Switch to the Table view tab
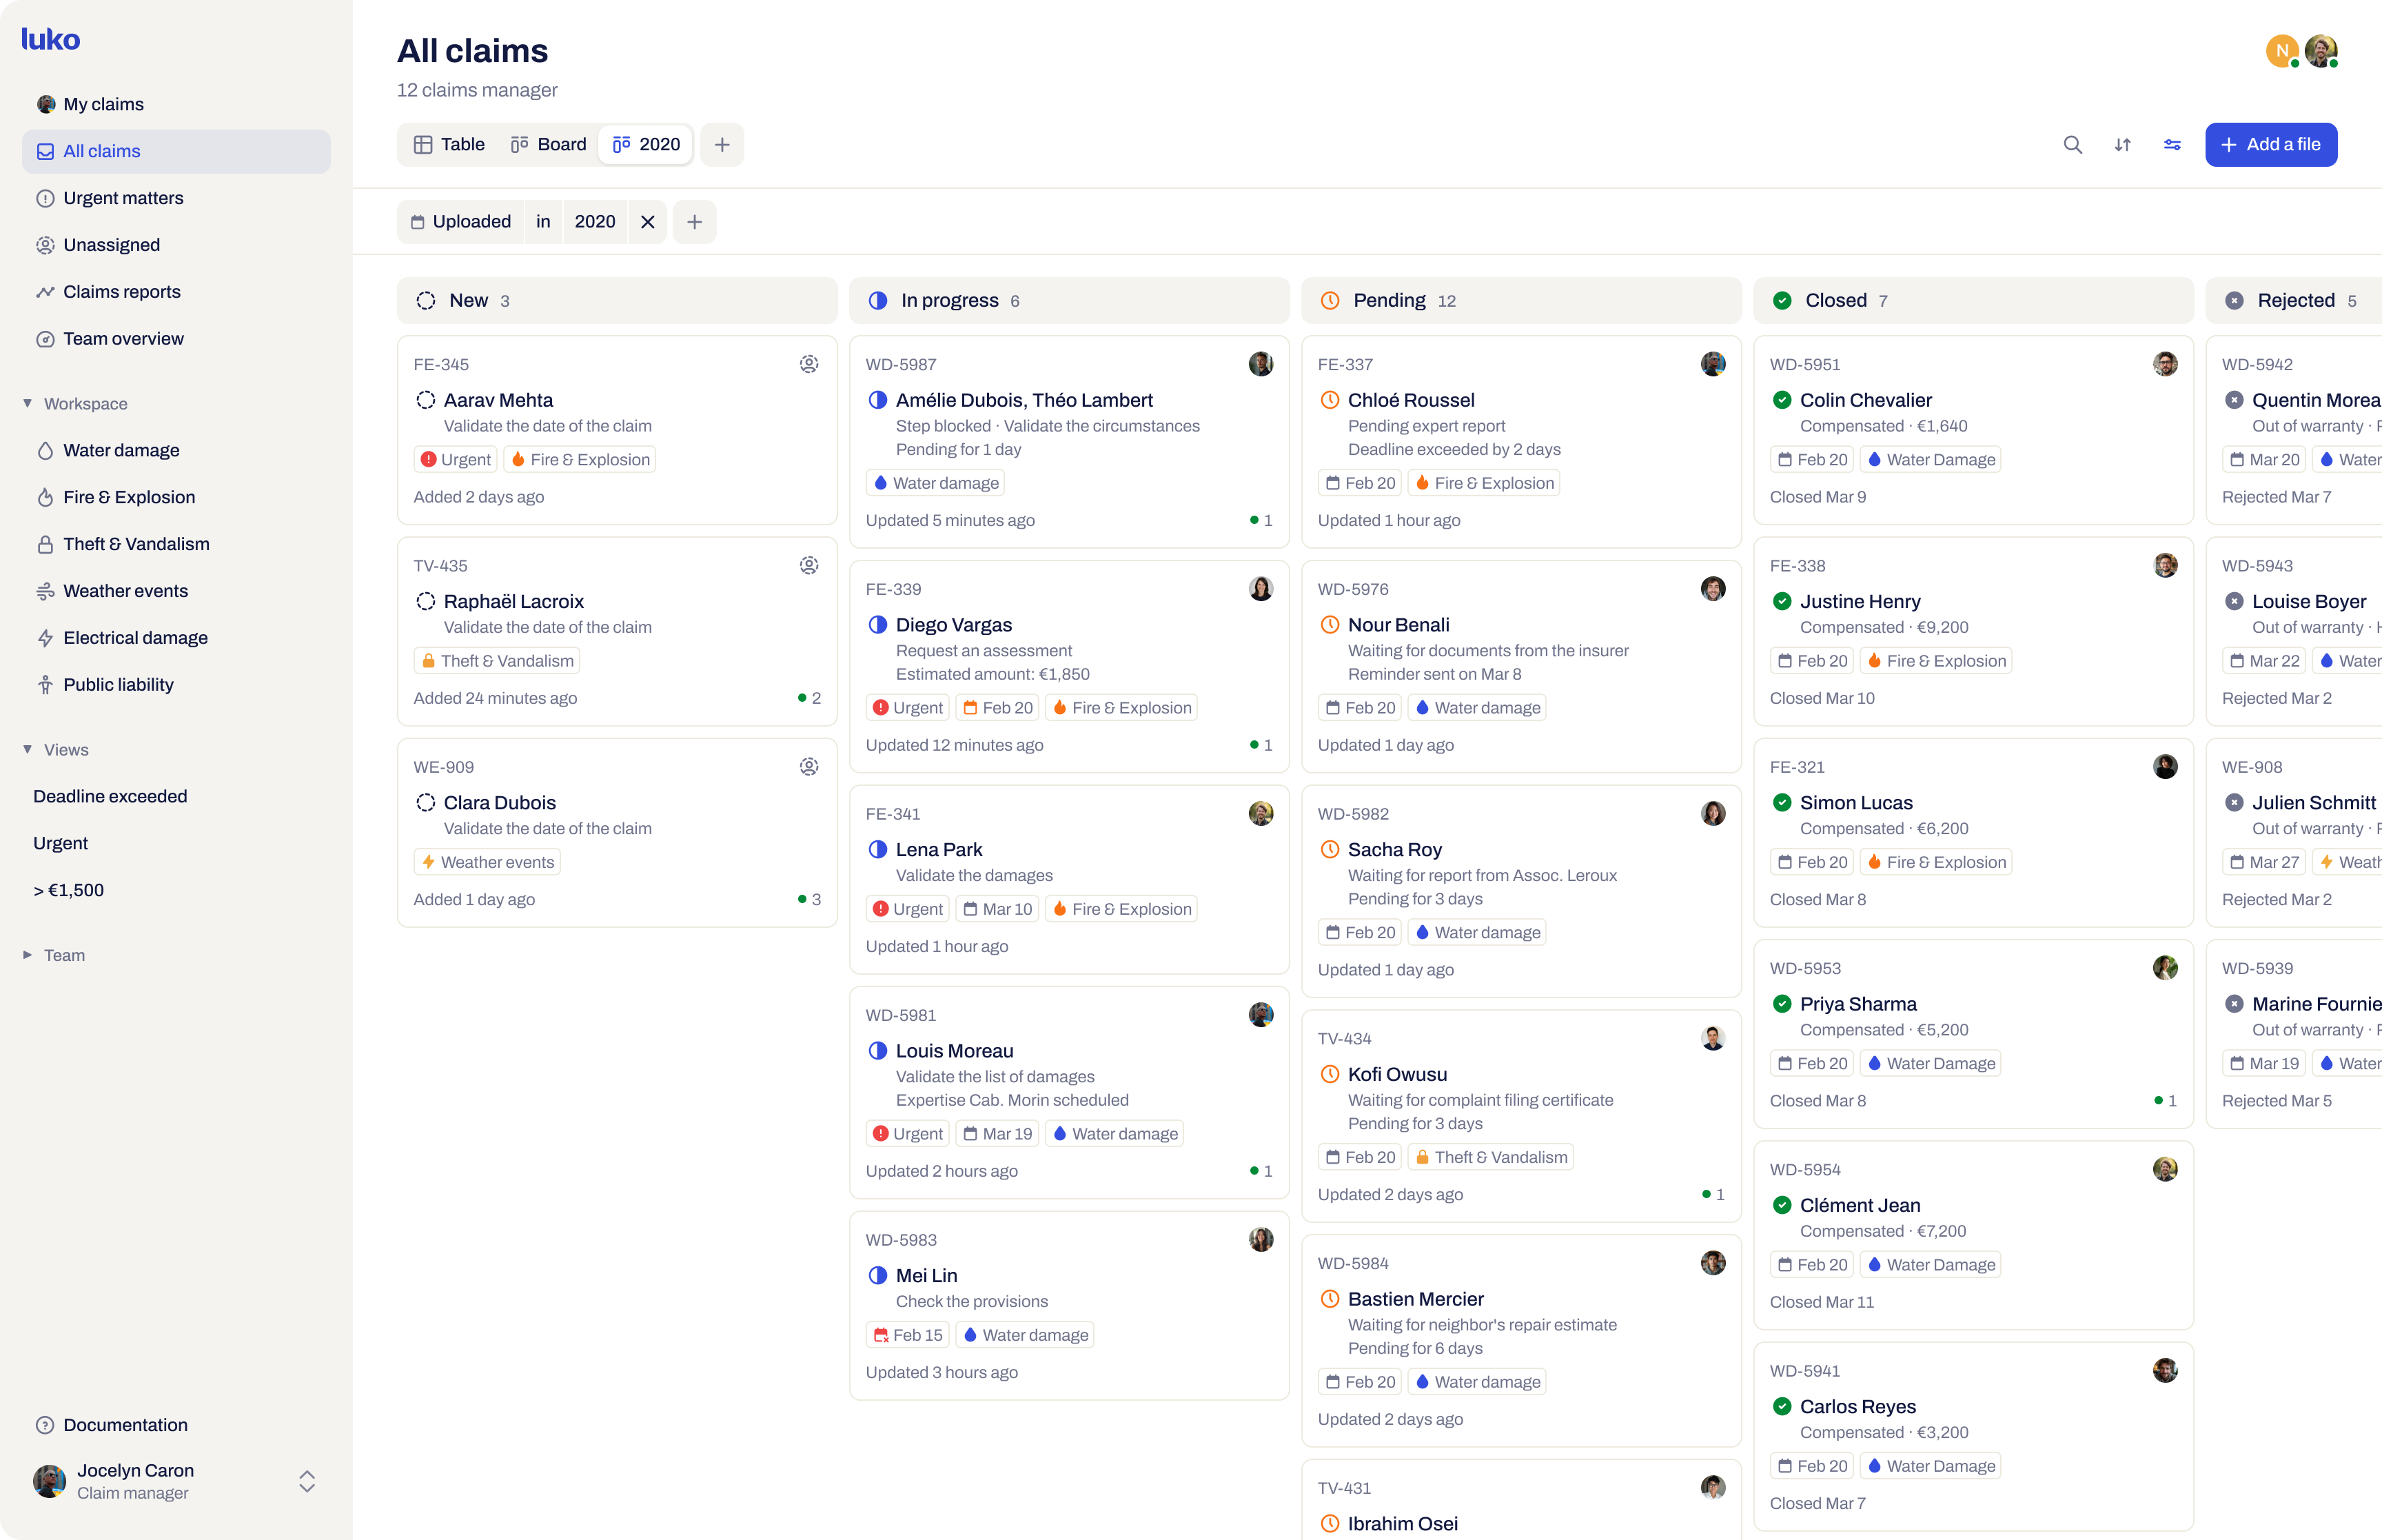The width and height of the screenshot is (2382, 1540). (450, 145)
